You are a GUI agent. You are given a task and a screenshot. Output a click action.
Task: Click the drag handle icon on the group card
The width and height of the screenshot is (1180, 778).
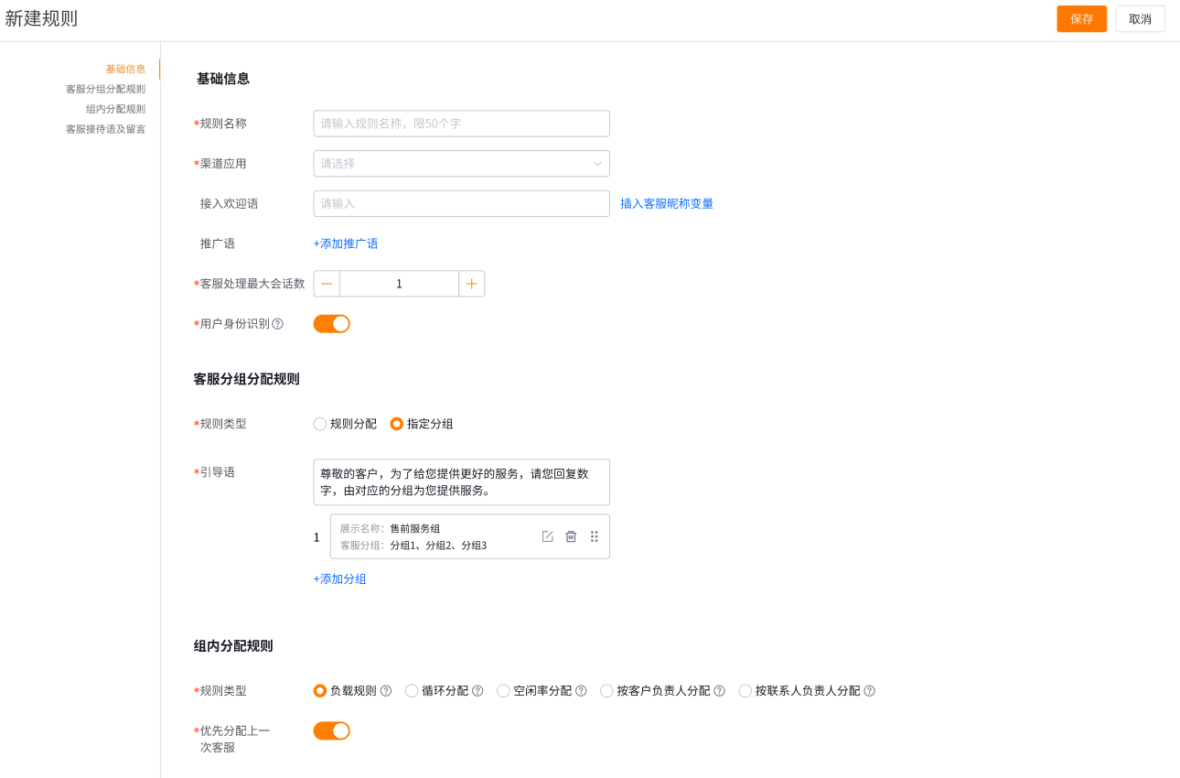595,536
